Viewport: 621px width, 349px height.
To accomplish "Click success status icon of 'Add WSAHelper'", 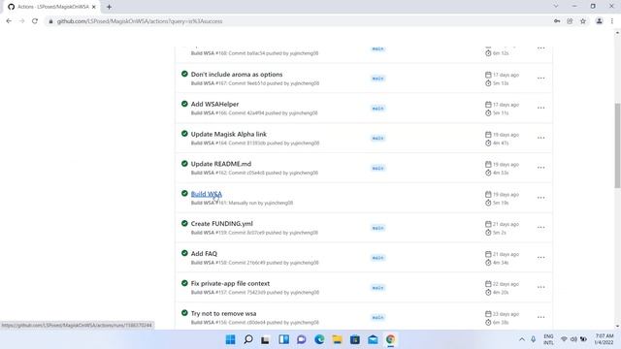I will pyautogui.click(x=184, y=104).
